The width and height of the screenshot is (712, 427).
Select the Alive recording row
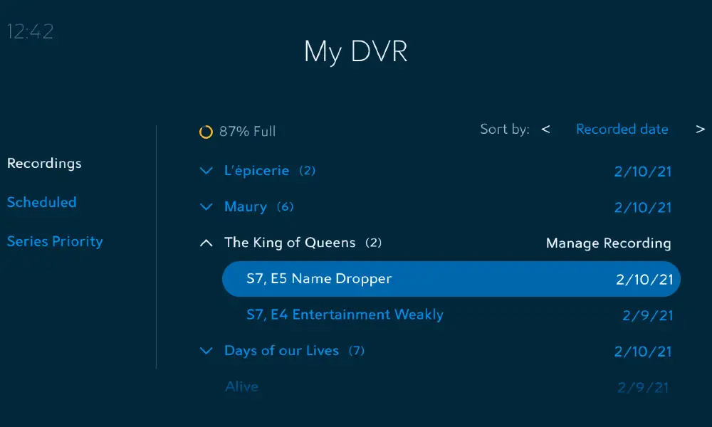(x=447, y=387)
